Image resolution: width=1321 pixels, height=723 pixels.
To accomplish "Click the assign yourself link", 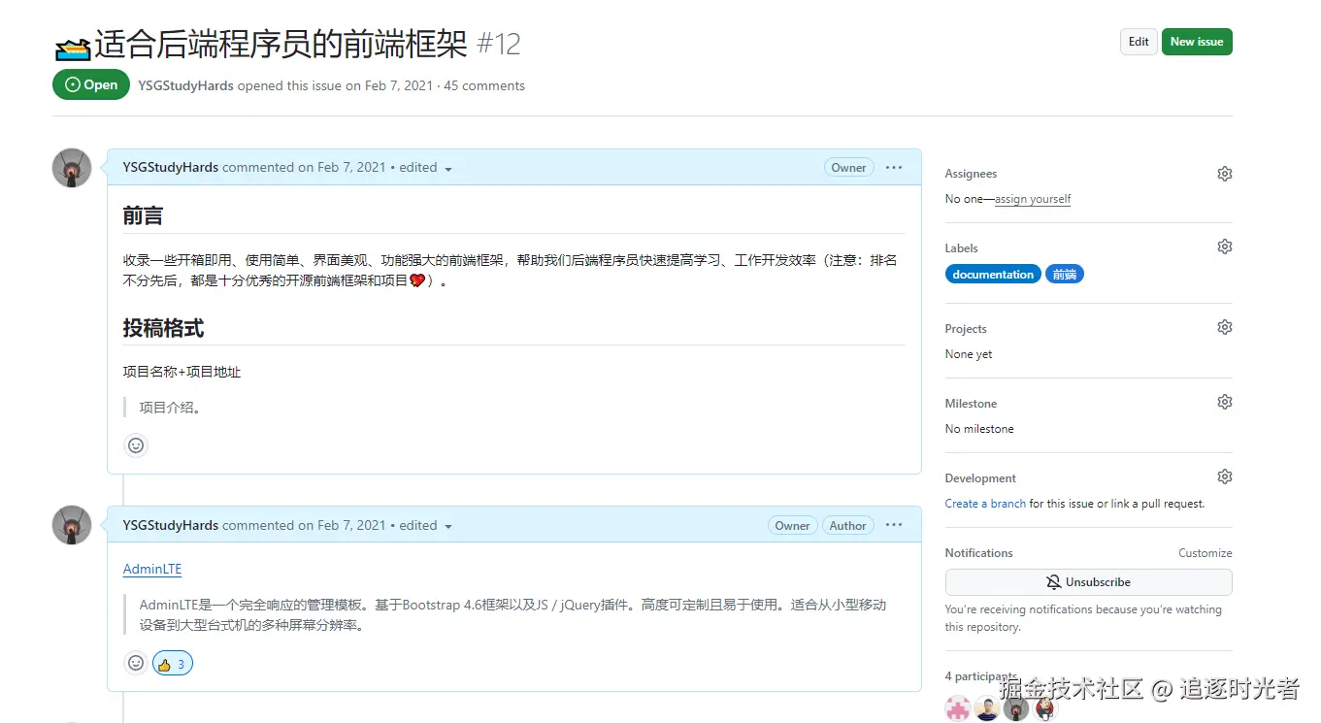I will point(1033,199).
